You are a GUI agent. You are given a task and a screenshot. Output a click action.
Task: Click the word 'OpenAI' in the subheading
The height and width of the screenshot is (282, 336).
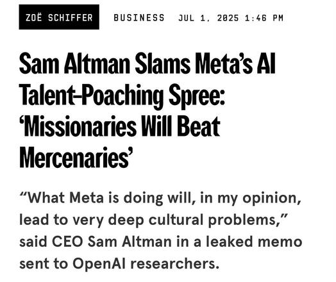99,263
